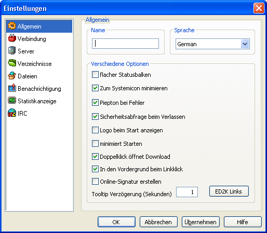
Task: Apply changes with Übernehmen
Action: pos(201,222)
